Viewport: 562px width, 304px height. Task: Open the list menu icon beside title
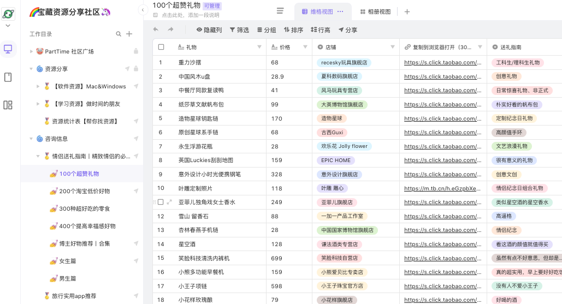pyautogui.click(x=280, y=11)
